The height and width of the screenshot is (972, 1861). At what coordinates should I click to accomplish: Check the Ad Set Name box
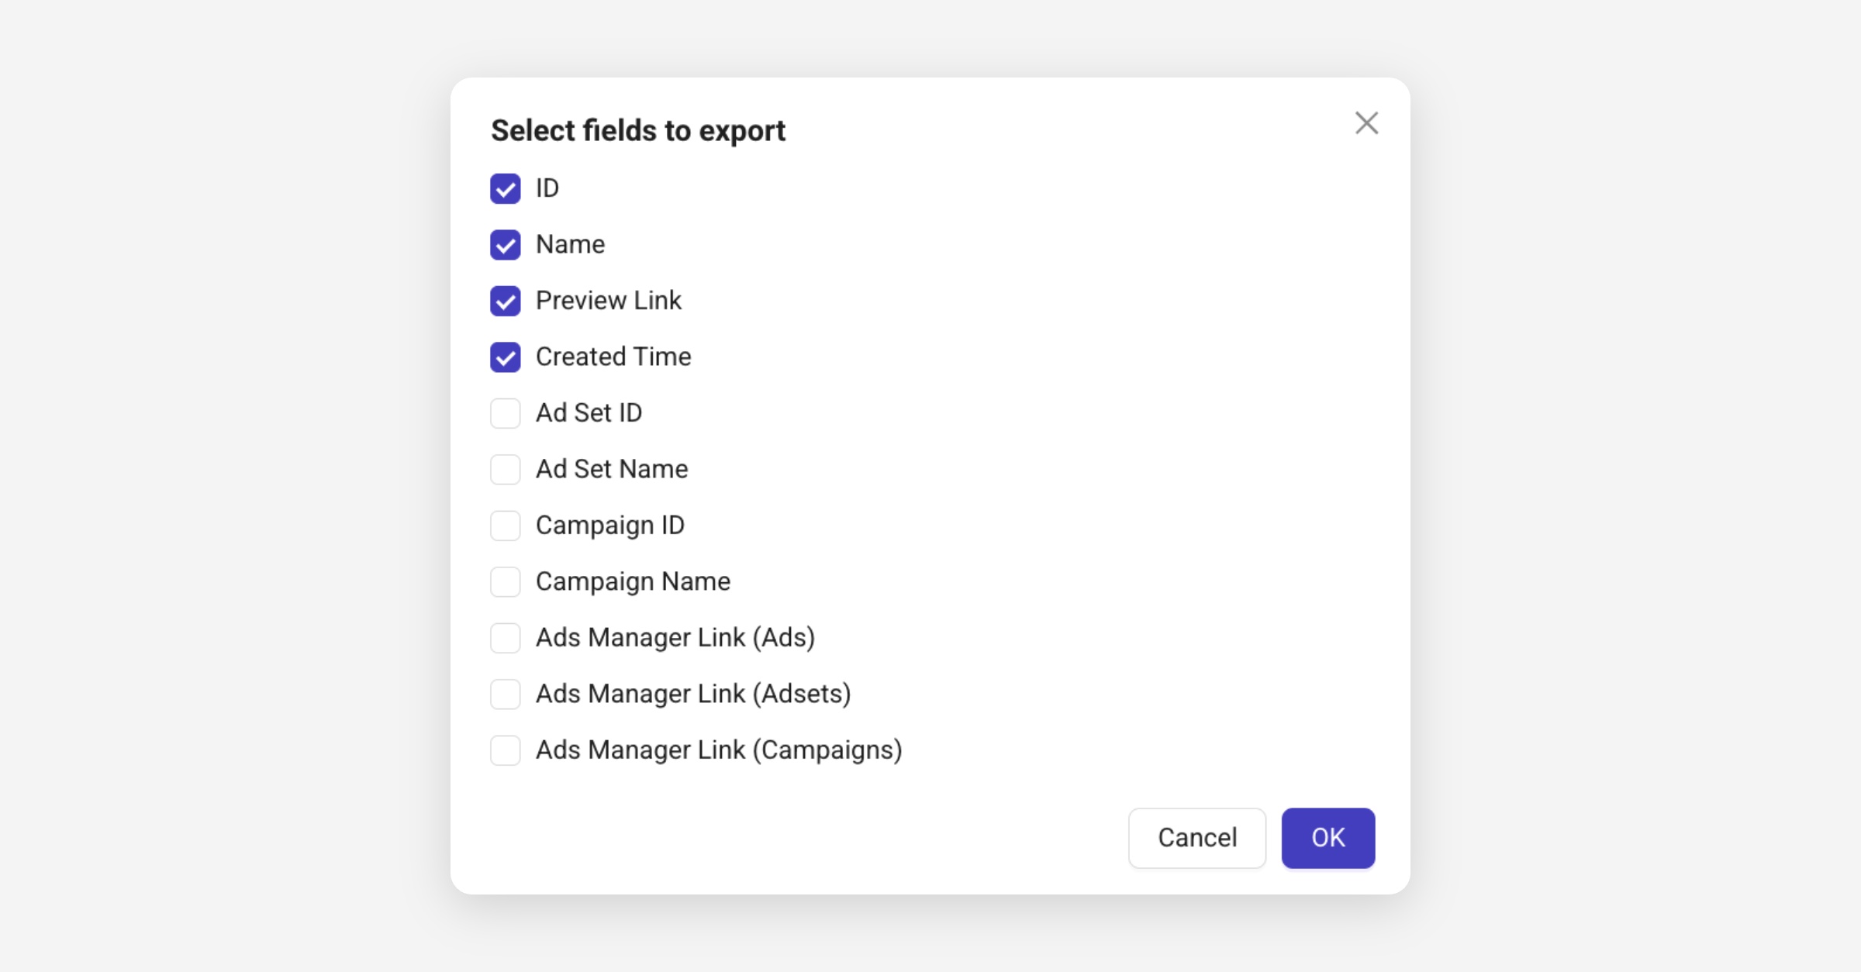pos(506,470)
